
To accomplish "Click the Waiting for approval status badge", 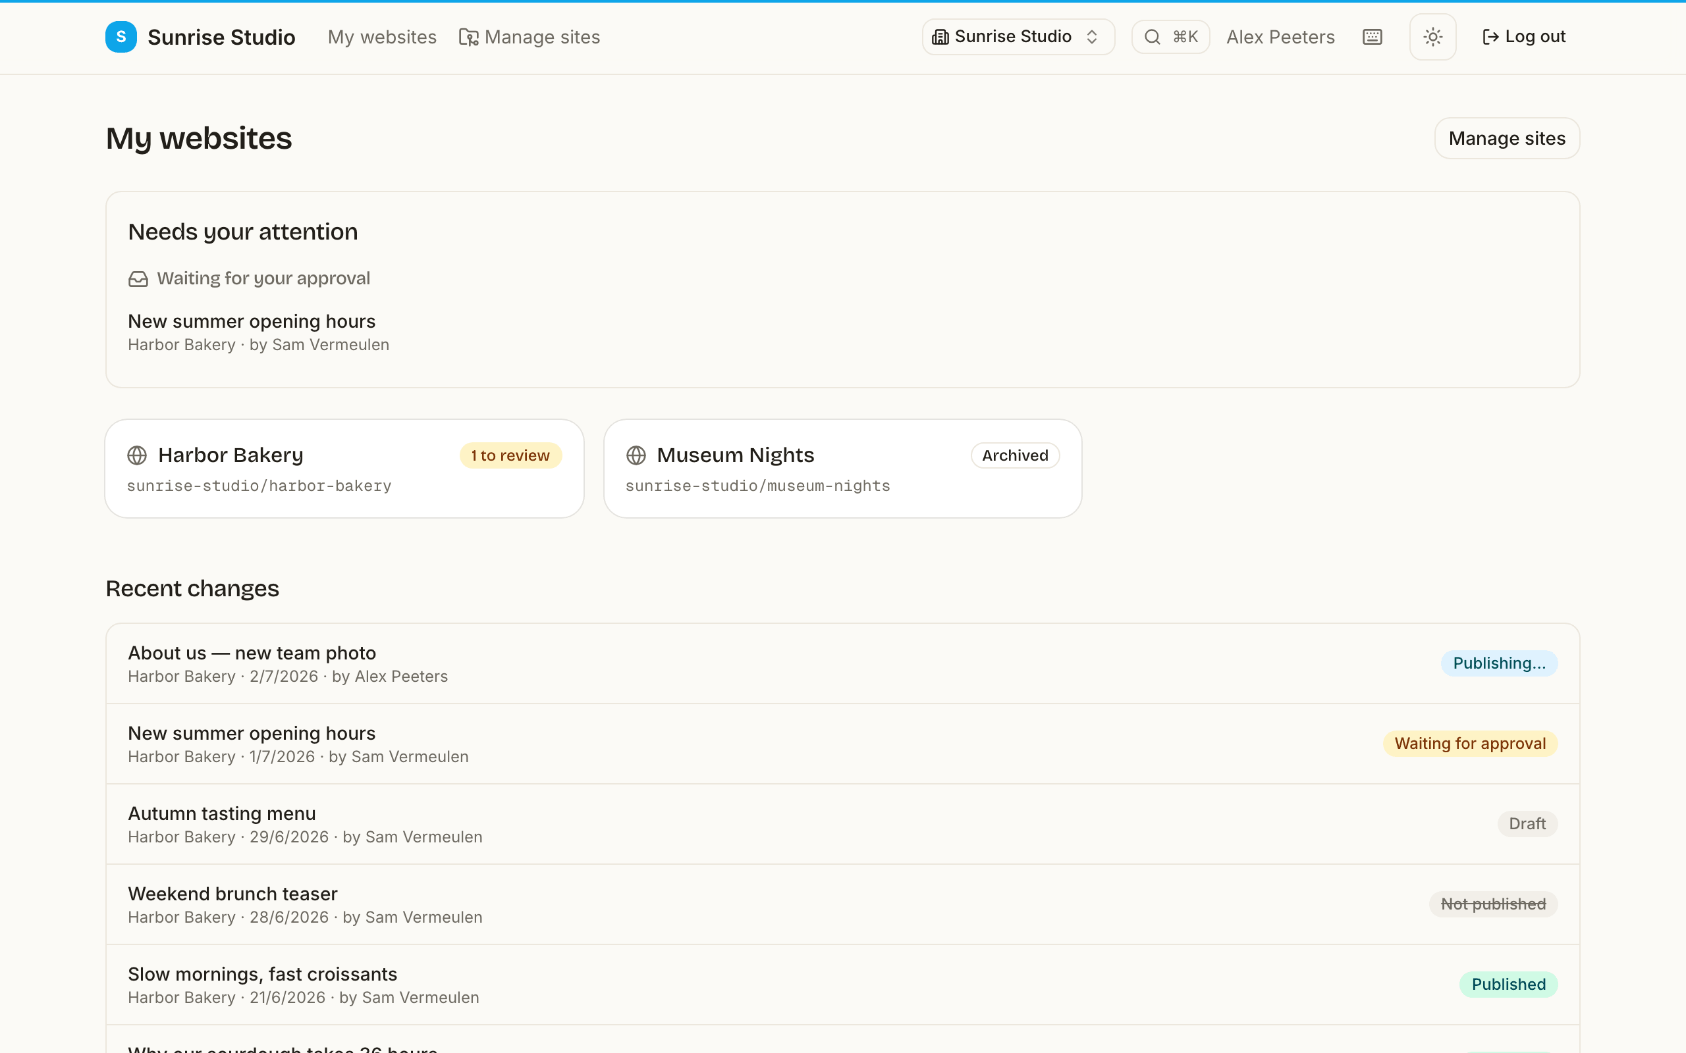I will [x=1470, y=744].
